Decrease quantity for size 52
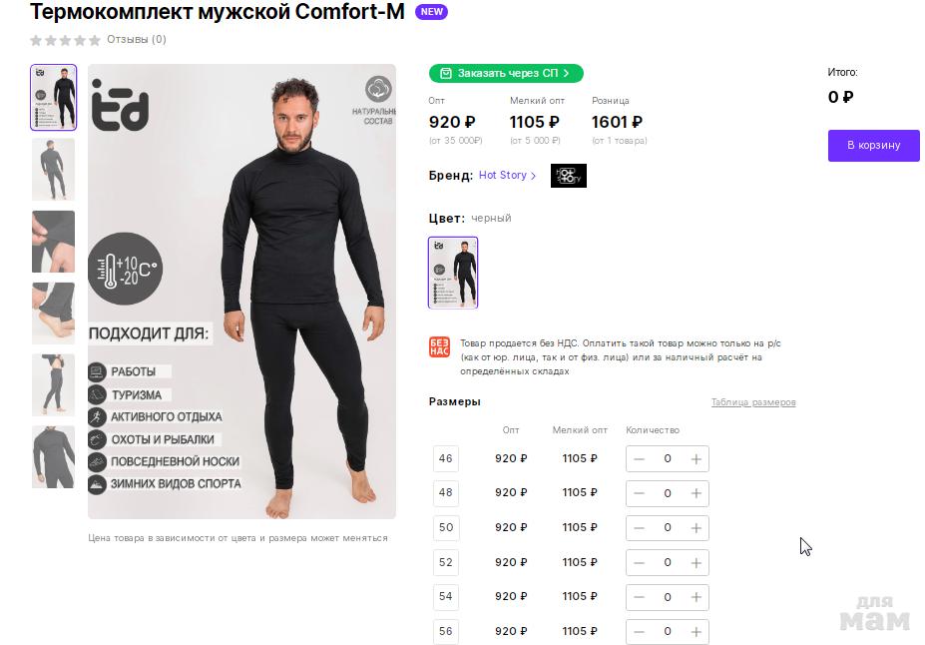 pyautogui.click(x=640, y=562)
